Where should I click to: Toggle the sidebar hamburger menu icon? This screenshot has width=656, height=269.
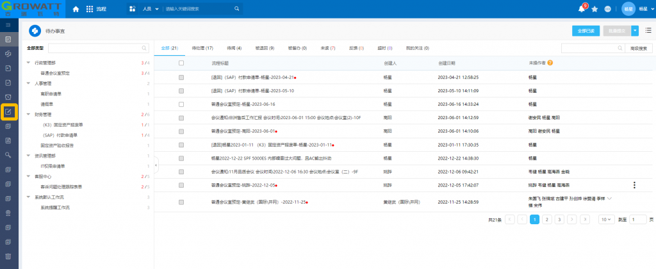tap(8, 25)
